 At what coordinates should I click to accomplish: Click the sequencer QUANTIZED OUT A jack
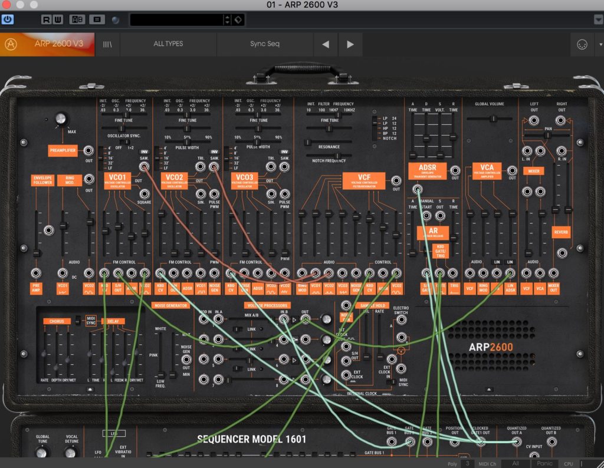517,442
